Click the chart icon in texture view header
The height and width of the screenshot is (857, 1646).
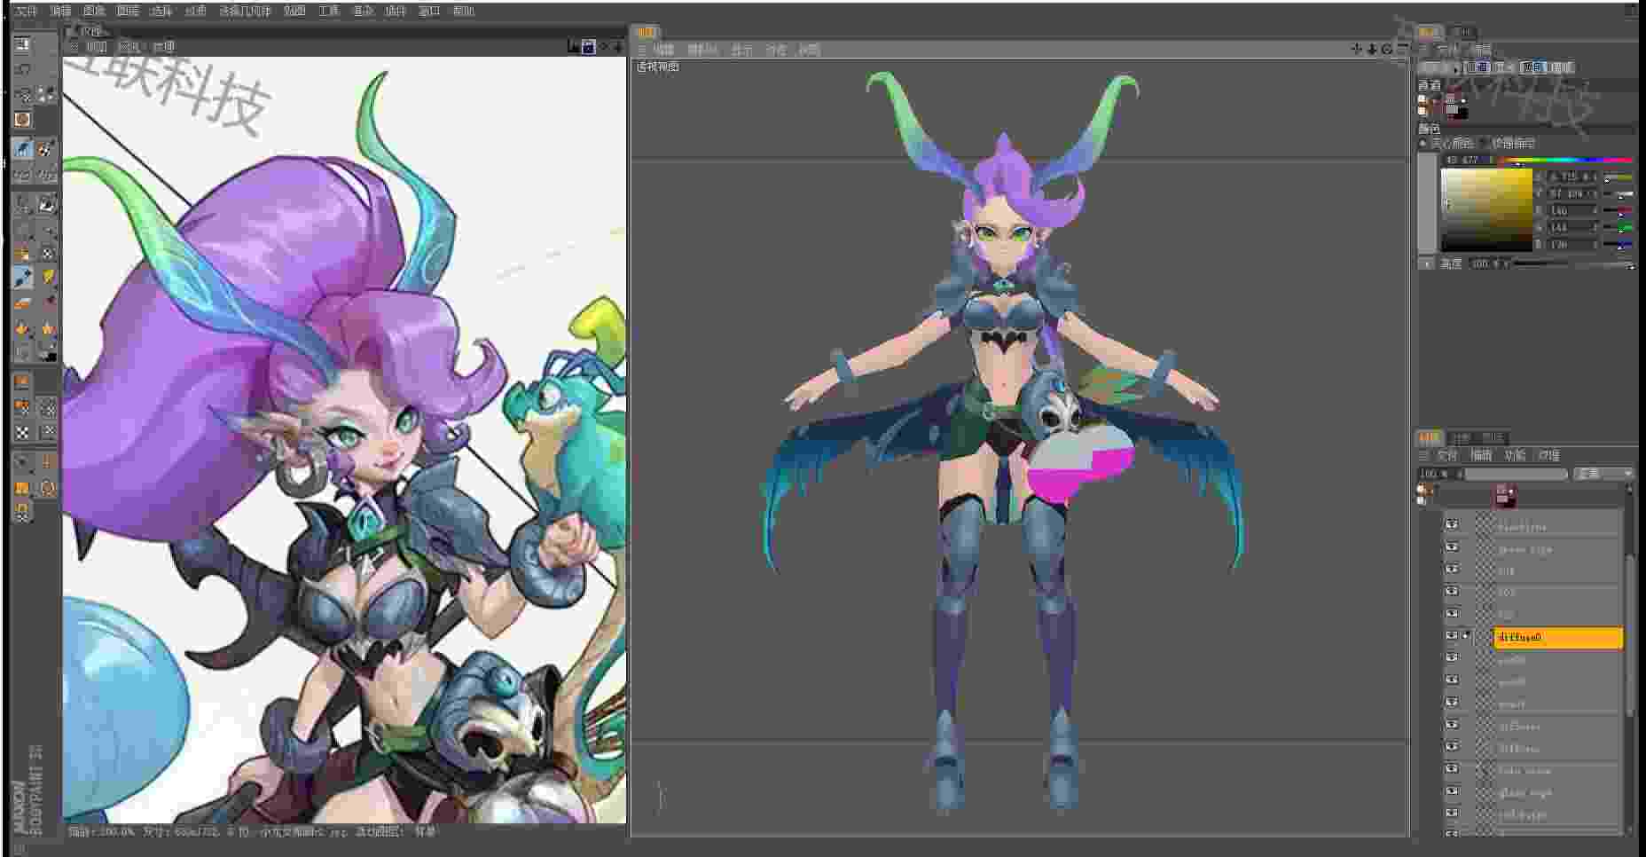coord(573,46)
